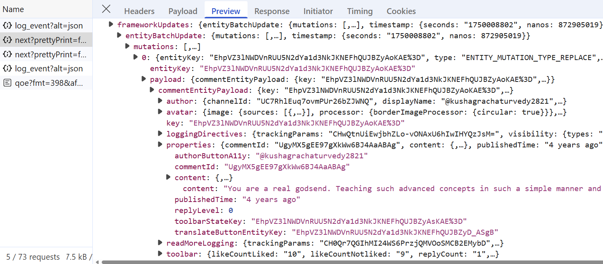This screenshot has width=603, height=264.
Task: Expand the toolbar node
Action: tap(160, 254)
